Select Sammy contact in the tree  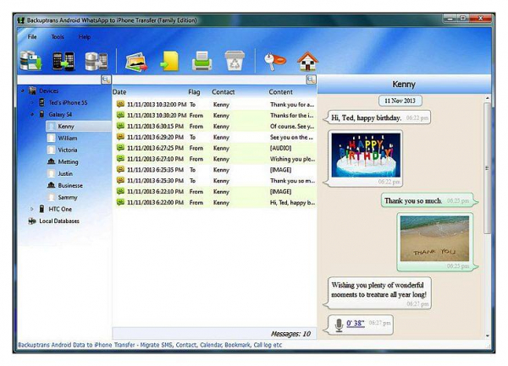(x=68, y=197)
